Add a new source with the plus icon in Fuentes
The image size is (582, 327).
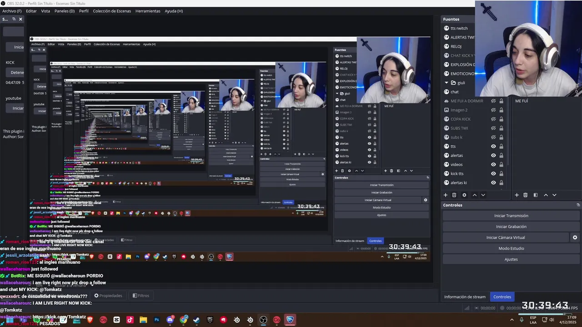446,195
